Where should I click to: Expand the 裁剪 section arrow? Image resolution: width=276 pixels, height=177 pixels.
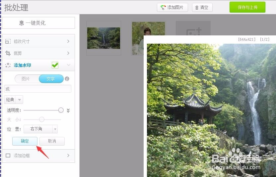[68, 53]
